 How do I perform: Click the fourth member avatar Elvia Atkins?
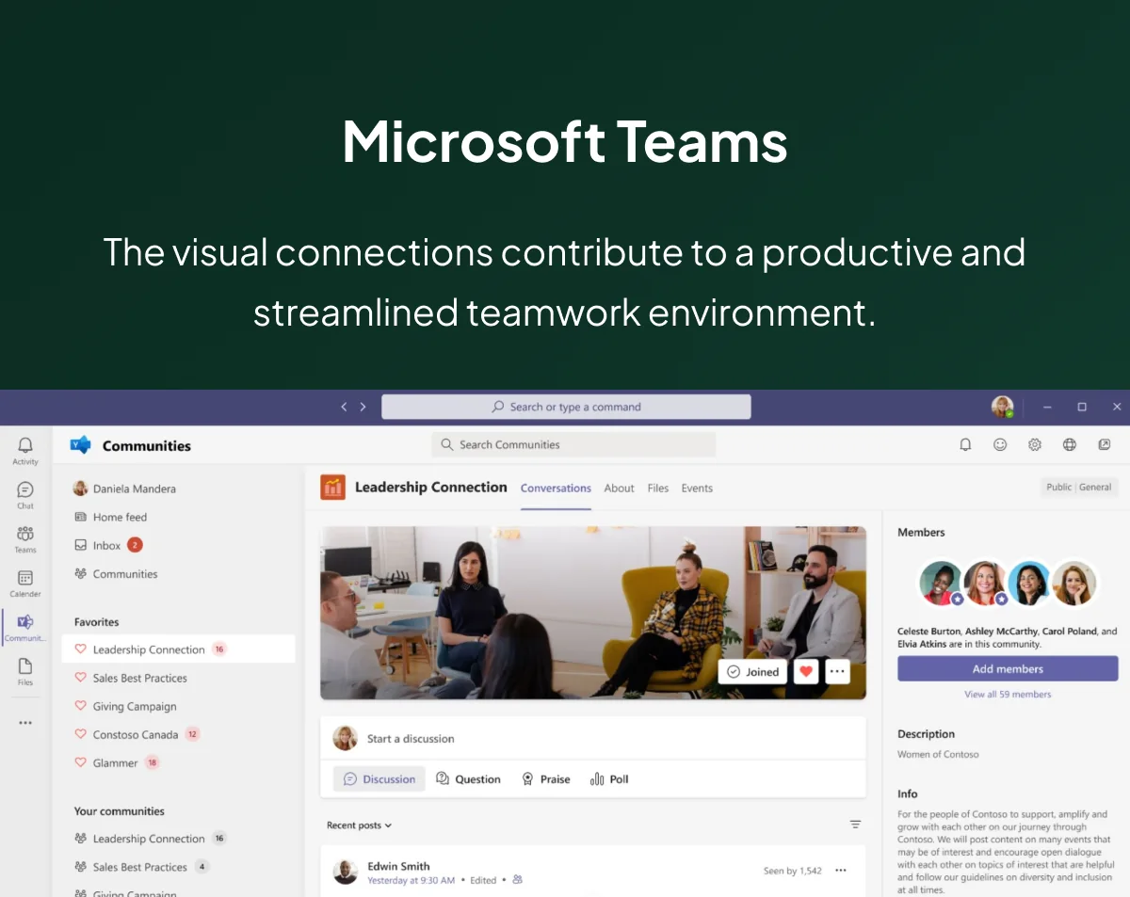pos(1074,584)
